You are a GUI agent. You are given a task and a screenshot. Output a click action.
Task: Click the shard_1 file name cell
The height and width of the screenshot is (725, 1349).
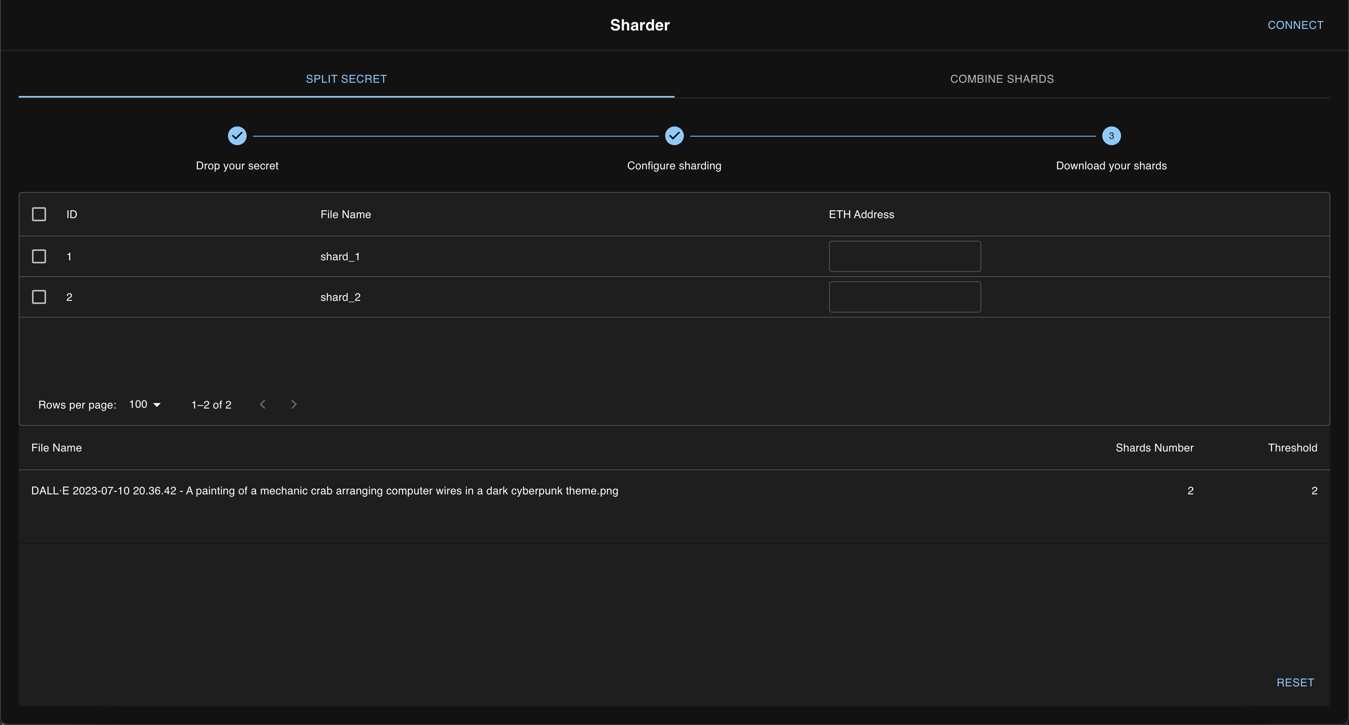click(x=340, y=256)
